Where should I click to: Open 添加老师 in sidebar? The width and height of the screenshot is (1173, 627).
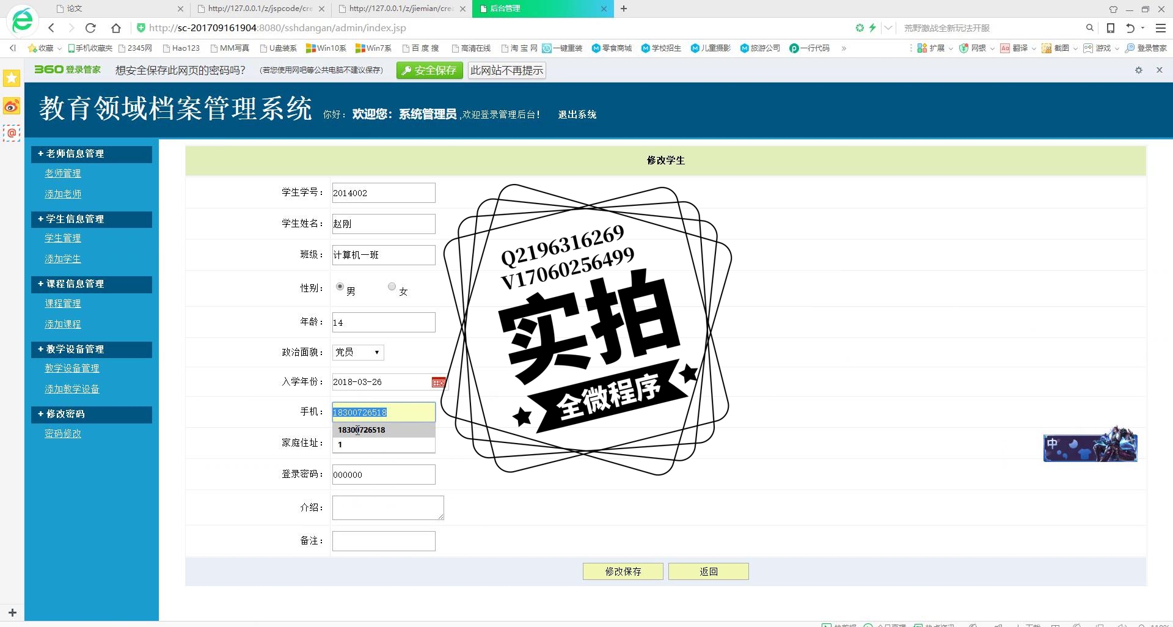point(63,194)
